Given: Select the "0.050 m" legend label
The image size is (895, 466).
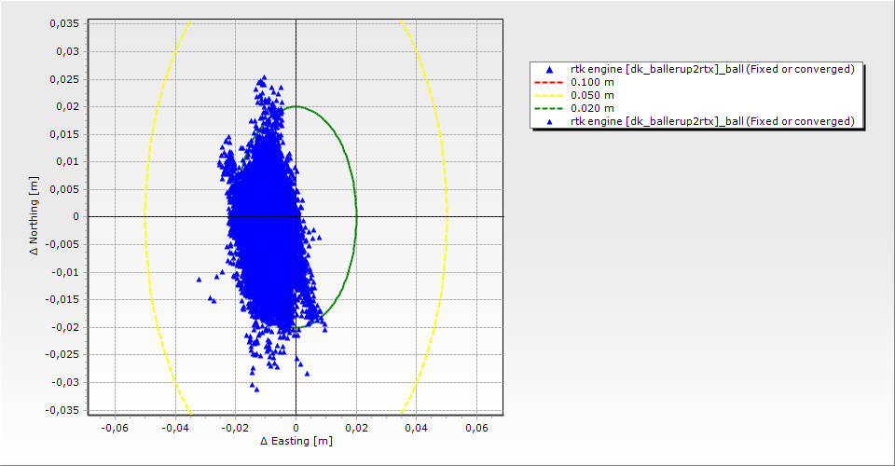Looking at the screenshot, I should [x=592, y=95].
